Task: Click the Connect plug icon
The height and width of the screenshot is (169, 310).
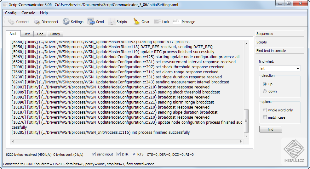Action: click(11, 21)
